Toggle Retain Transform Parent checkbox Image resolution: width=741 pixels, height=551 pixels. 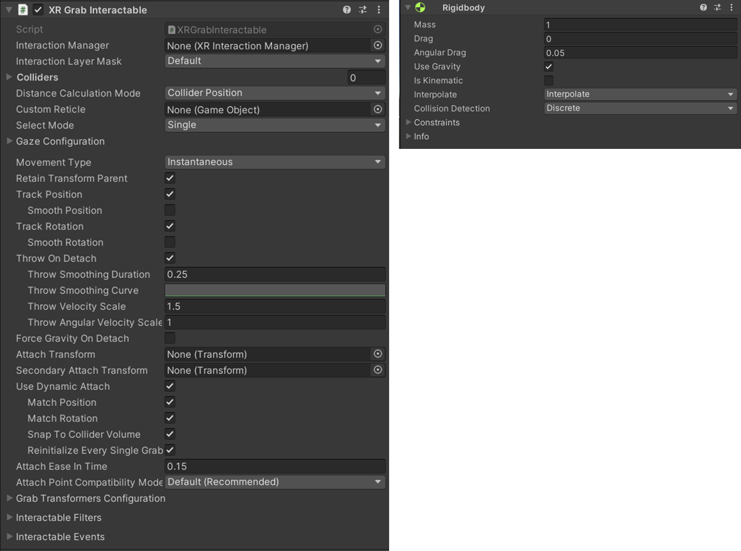[170, 178]
